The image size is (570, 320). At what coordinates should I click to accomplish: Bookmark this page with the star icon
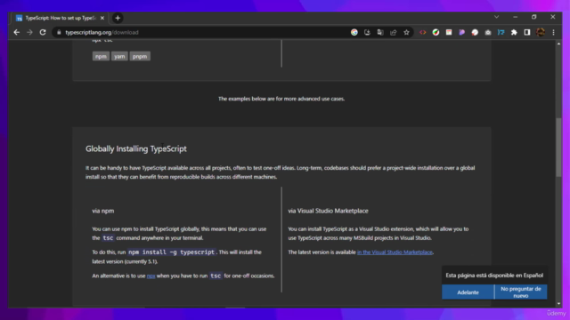tap(406, 32)
